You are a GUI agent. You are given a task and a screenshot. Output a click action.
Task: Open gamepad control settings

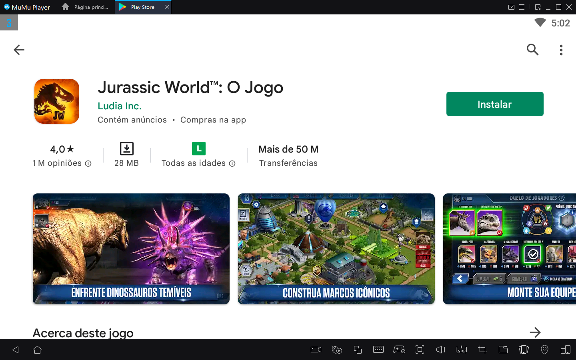tap(399, 350)
